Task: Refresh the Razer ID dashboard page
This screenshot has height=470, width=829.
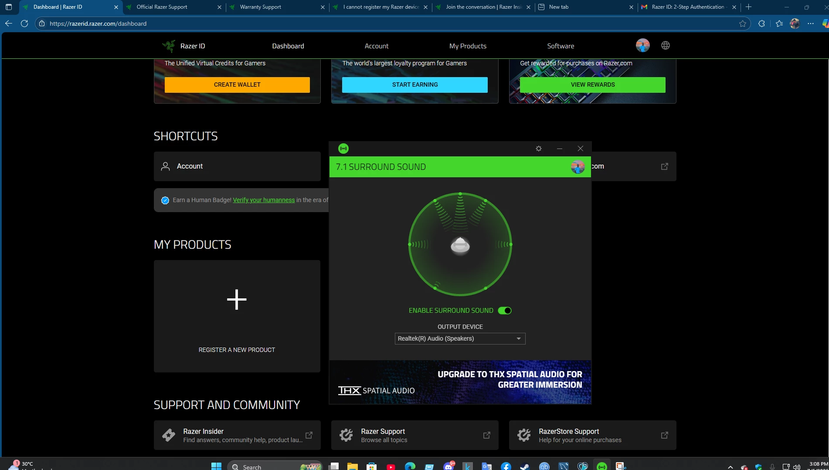Action: click(x=24, y=24)
